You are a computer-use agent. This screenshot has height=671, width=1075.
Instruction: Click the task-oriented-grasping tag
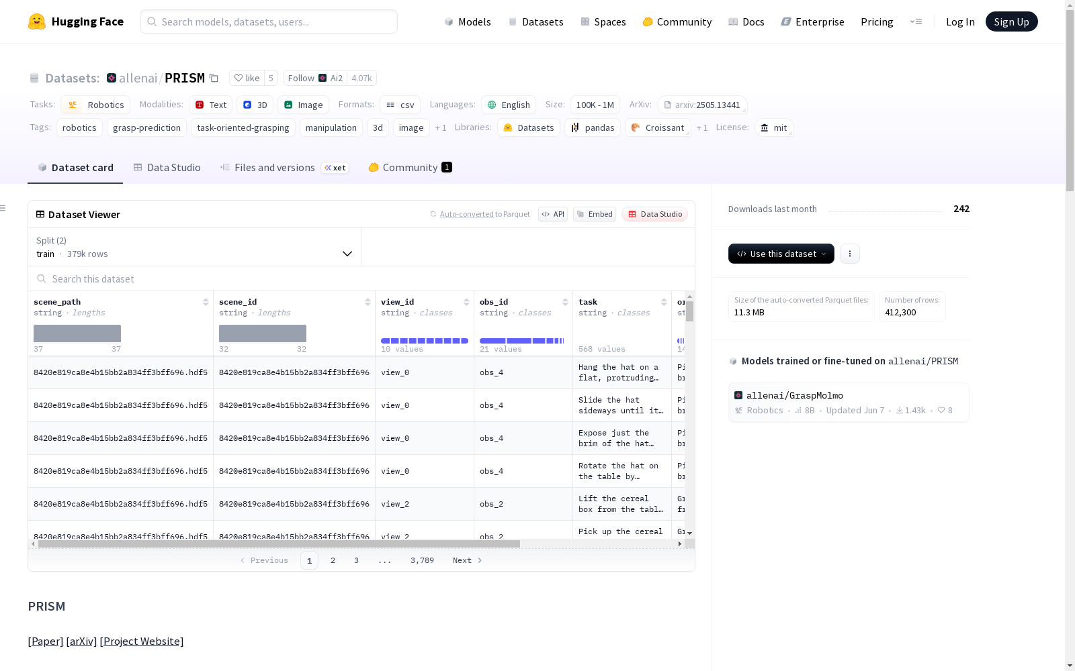pyautogui.click(x=243, y=127)
